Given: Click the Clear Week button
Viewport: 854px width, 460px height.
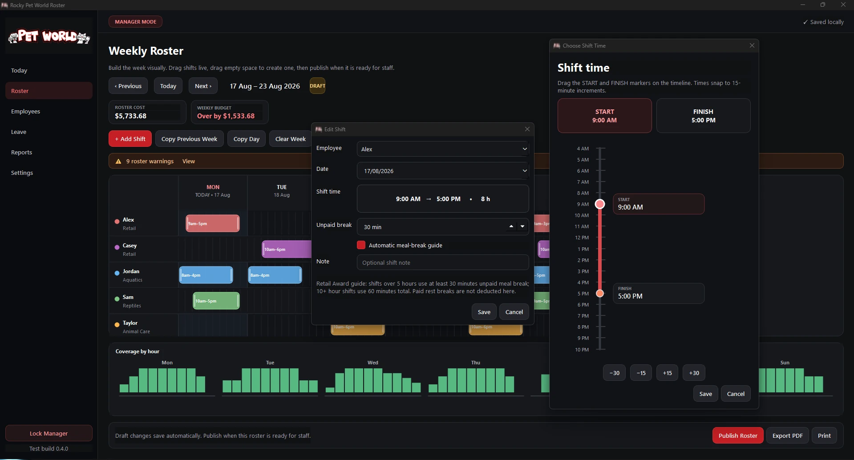Looking at the screenshot, I should tap(290, 139).
